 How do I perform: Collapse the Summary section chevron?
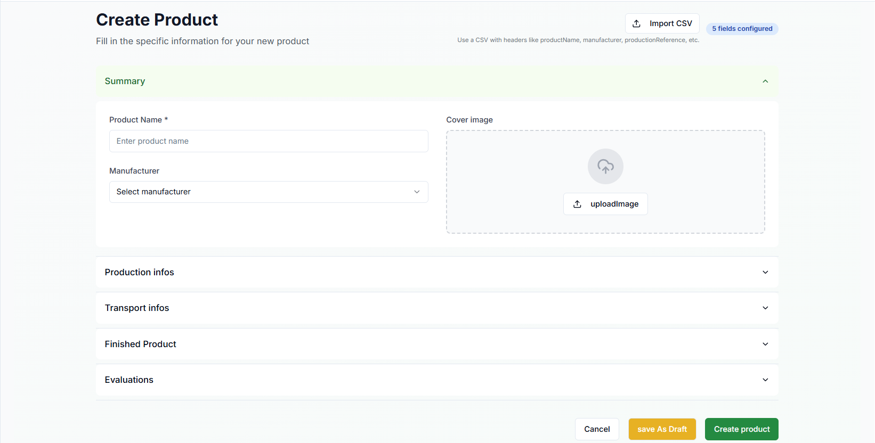click(765, 81)
